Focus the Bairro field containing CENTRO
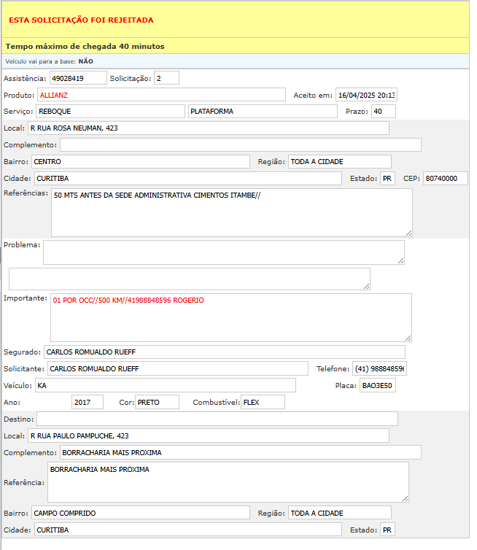 [140, 161]
